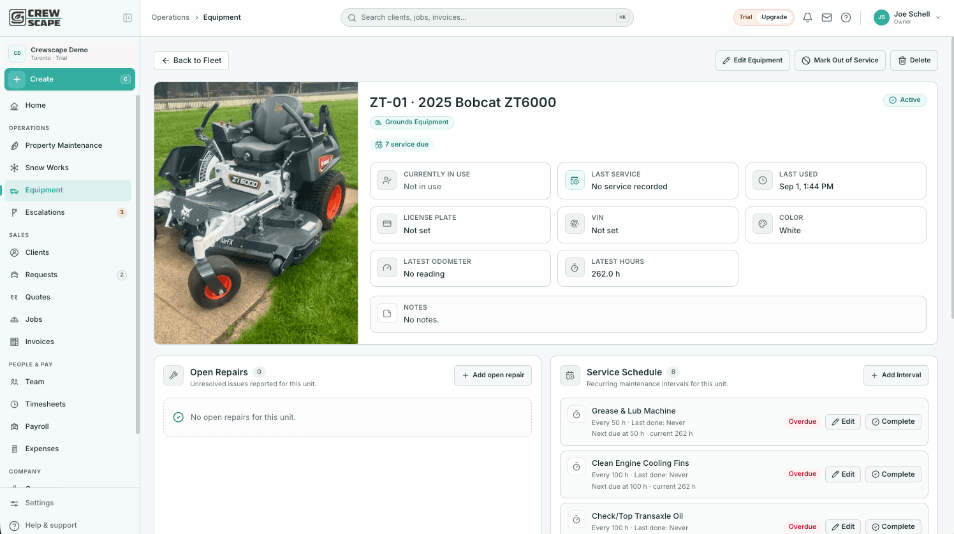This screenshot has width=954, height=534.
Task: Open Payroll page
Action: click(x=68, y=427)
